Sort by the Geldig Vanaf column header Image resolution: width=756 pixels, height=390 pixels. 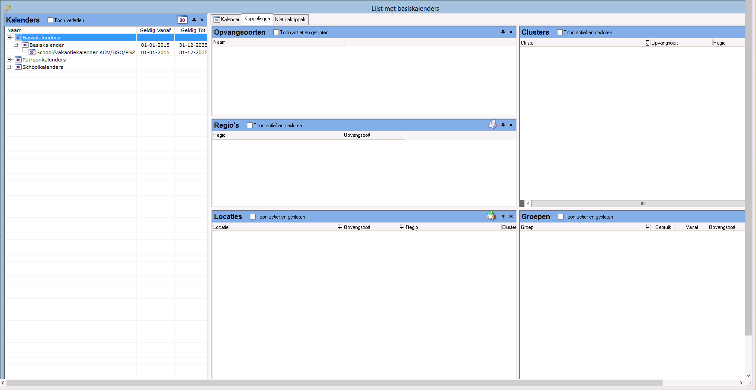click(155, 30)
